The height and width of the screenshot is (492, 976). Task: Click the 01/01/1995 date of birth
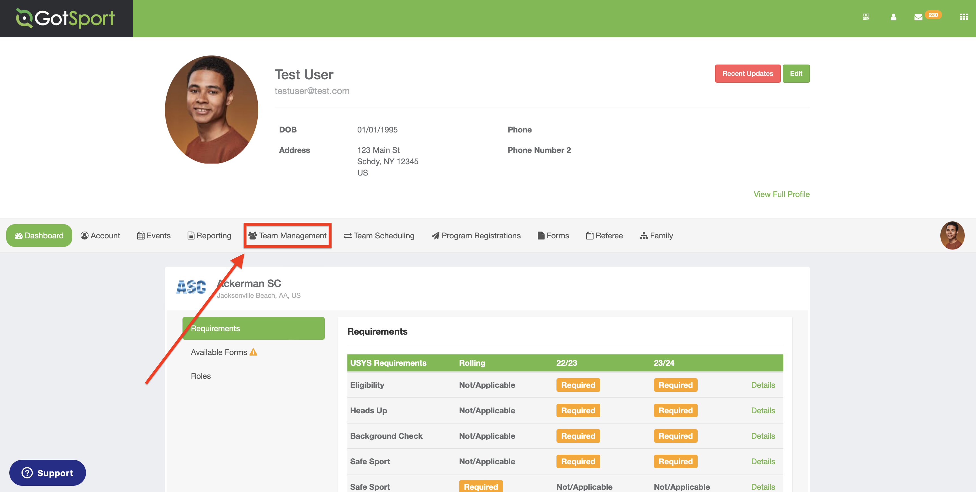click(x=377, y=130)
